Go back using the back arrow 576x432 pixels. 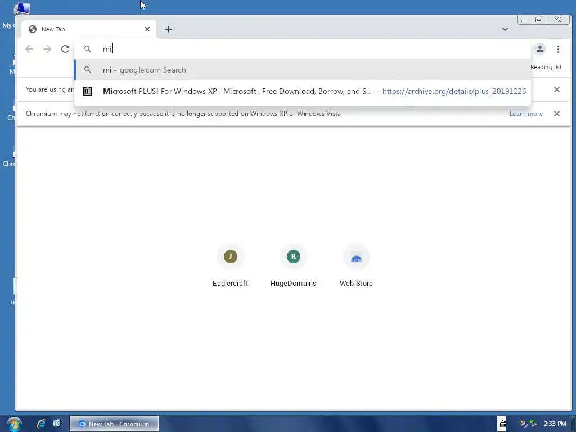point(29,49)
